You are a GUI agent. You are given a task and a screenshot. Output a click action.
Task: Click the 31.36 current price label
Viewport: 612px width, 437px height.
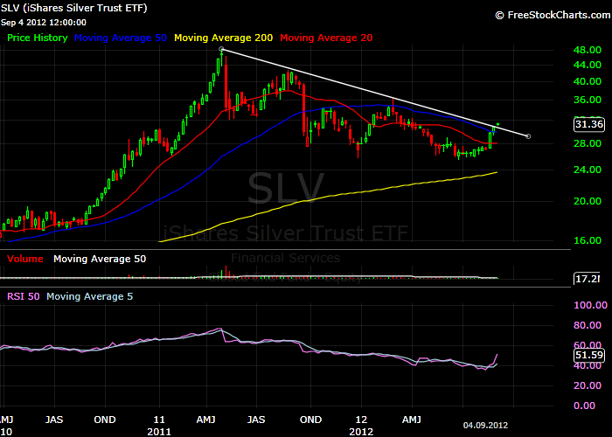589,124
